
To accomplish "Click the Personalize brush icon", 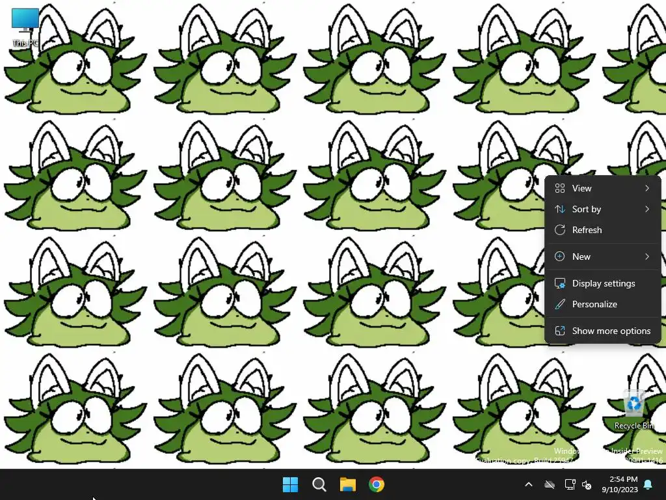I will click(x=560, y=304).
